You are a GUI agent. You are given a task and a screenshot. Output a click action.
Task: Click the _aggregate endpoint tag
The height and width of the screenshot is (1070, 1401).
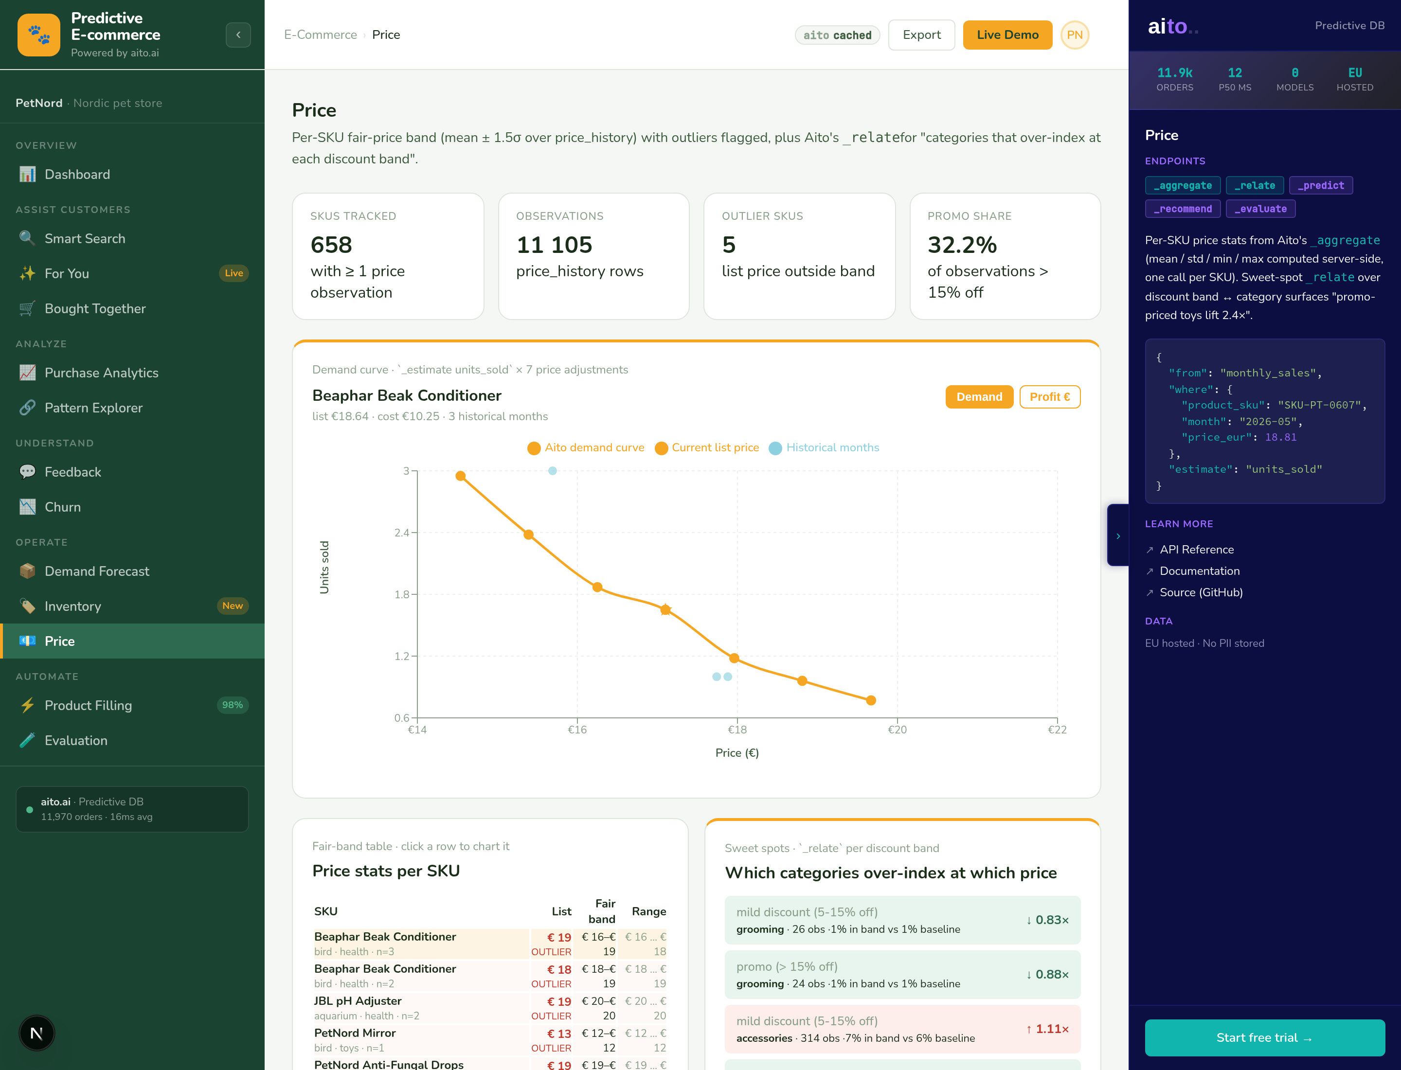click(x=1183, y=185)
